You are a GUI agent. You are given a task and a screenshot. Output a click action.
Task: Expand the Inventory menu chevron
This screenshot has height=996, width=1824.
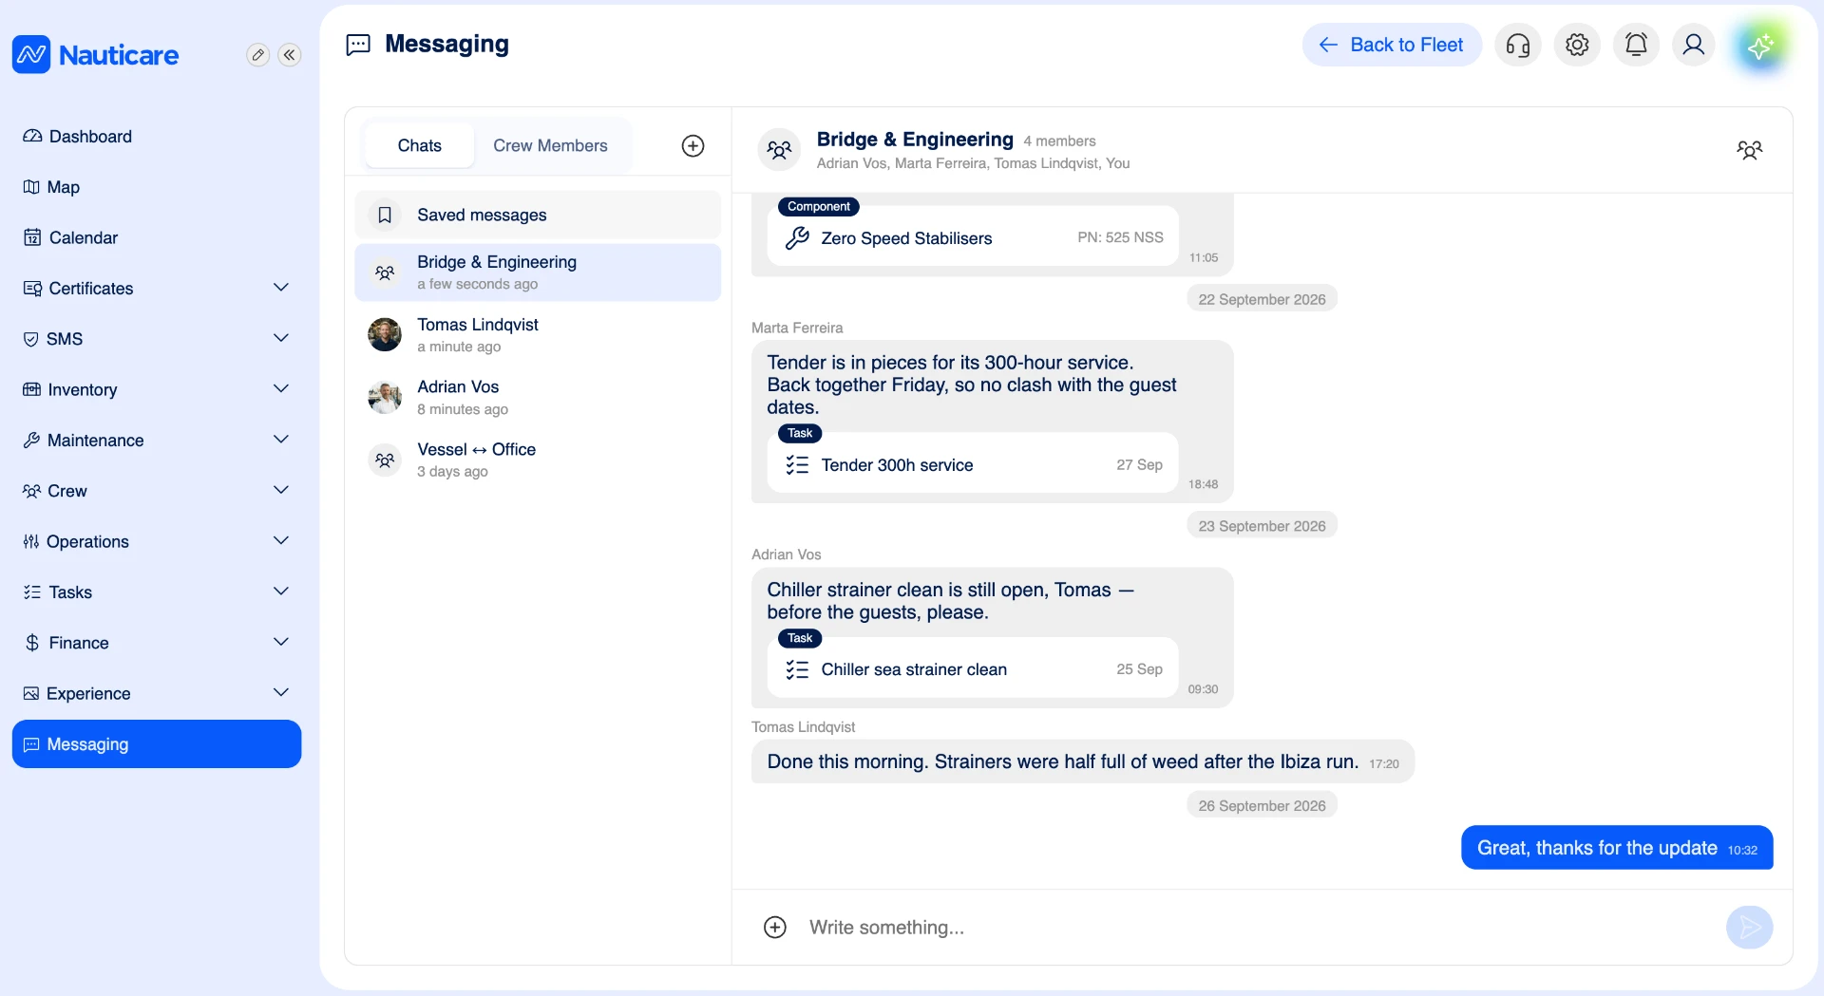point(281,388)
